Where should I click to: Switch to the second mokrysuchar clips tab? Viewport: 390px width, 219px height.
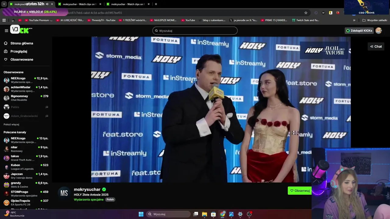tap(80, 4)
